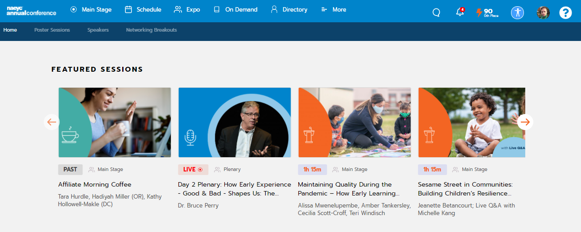
Task: Click the NAEYC Annual Conference logo
Action: point(31,11)
